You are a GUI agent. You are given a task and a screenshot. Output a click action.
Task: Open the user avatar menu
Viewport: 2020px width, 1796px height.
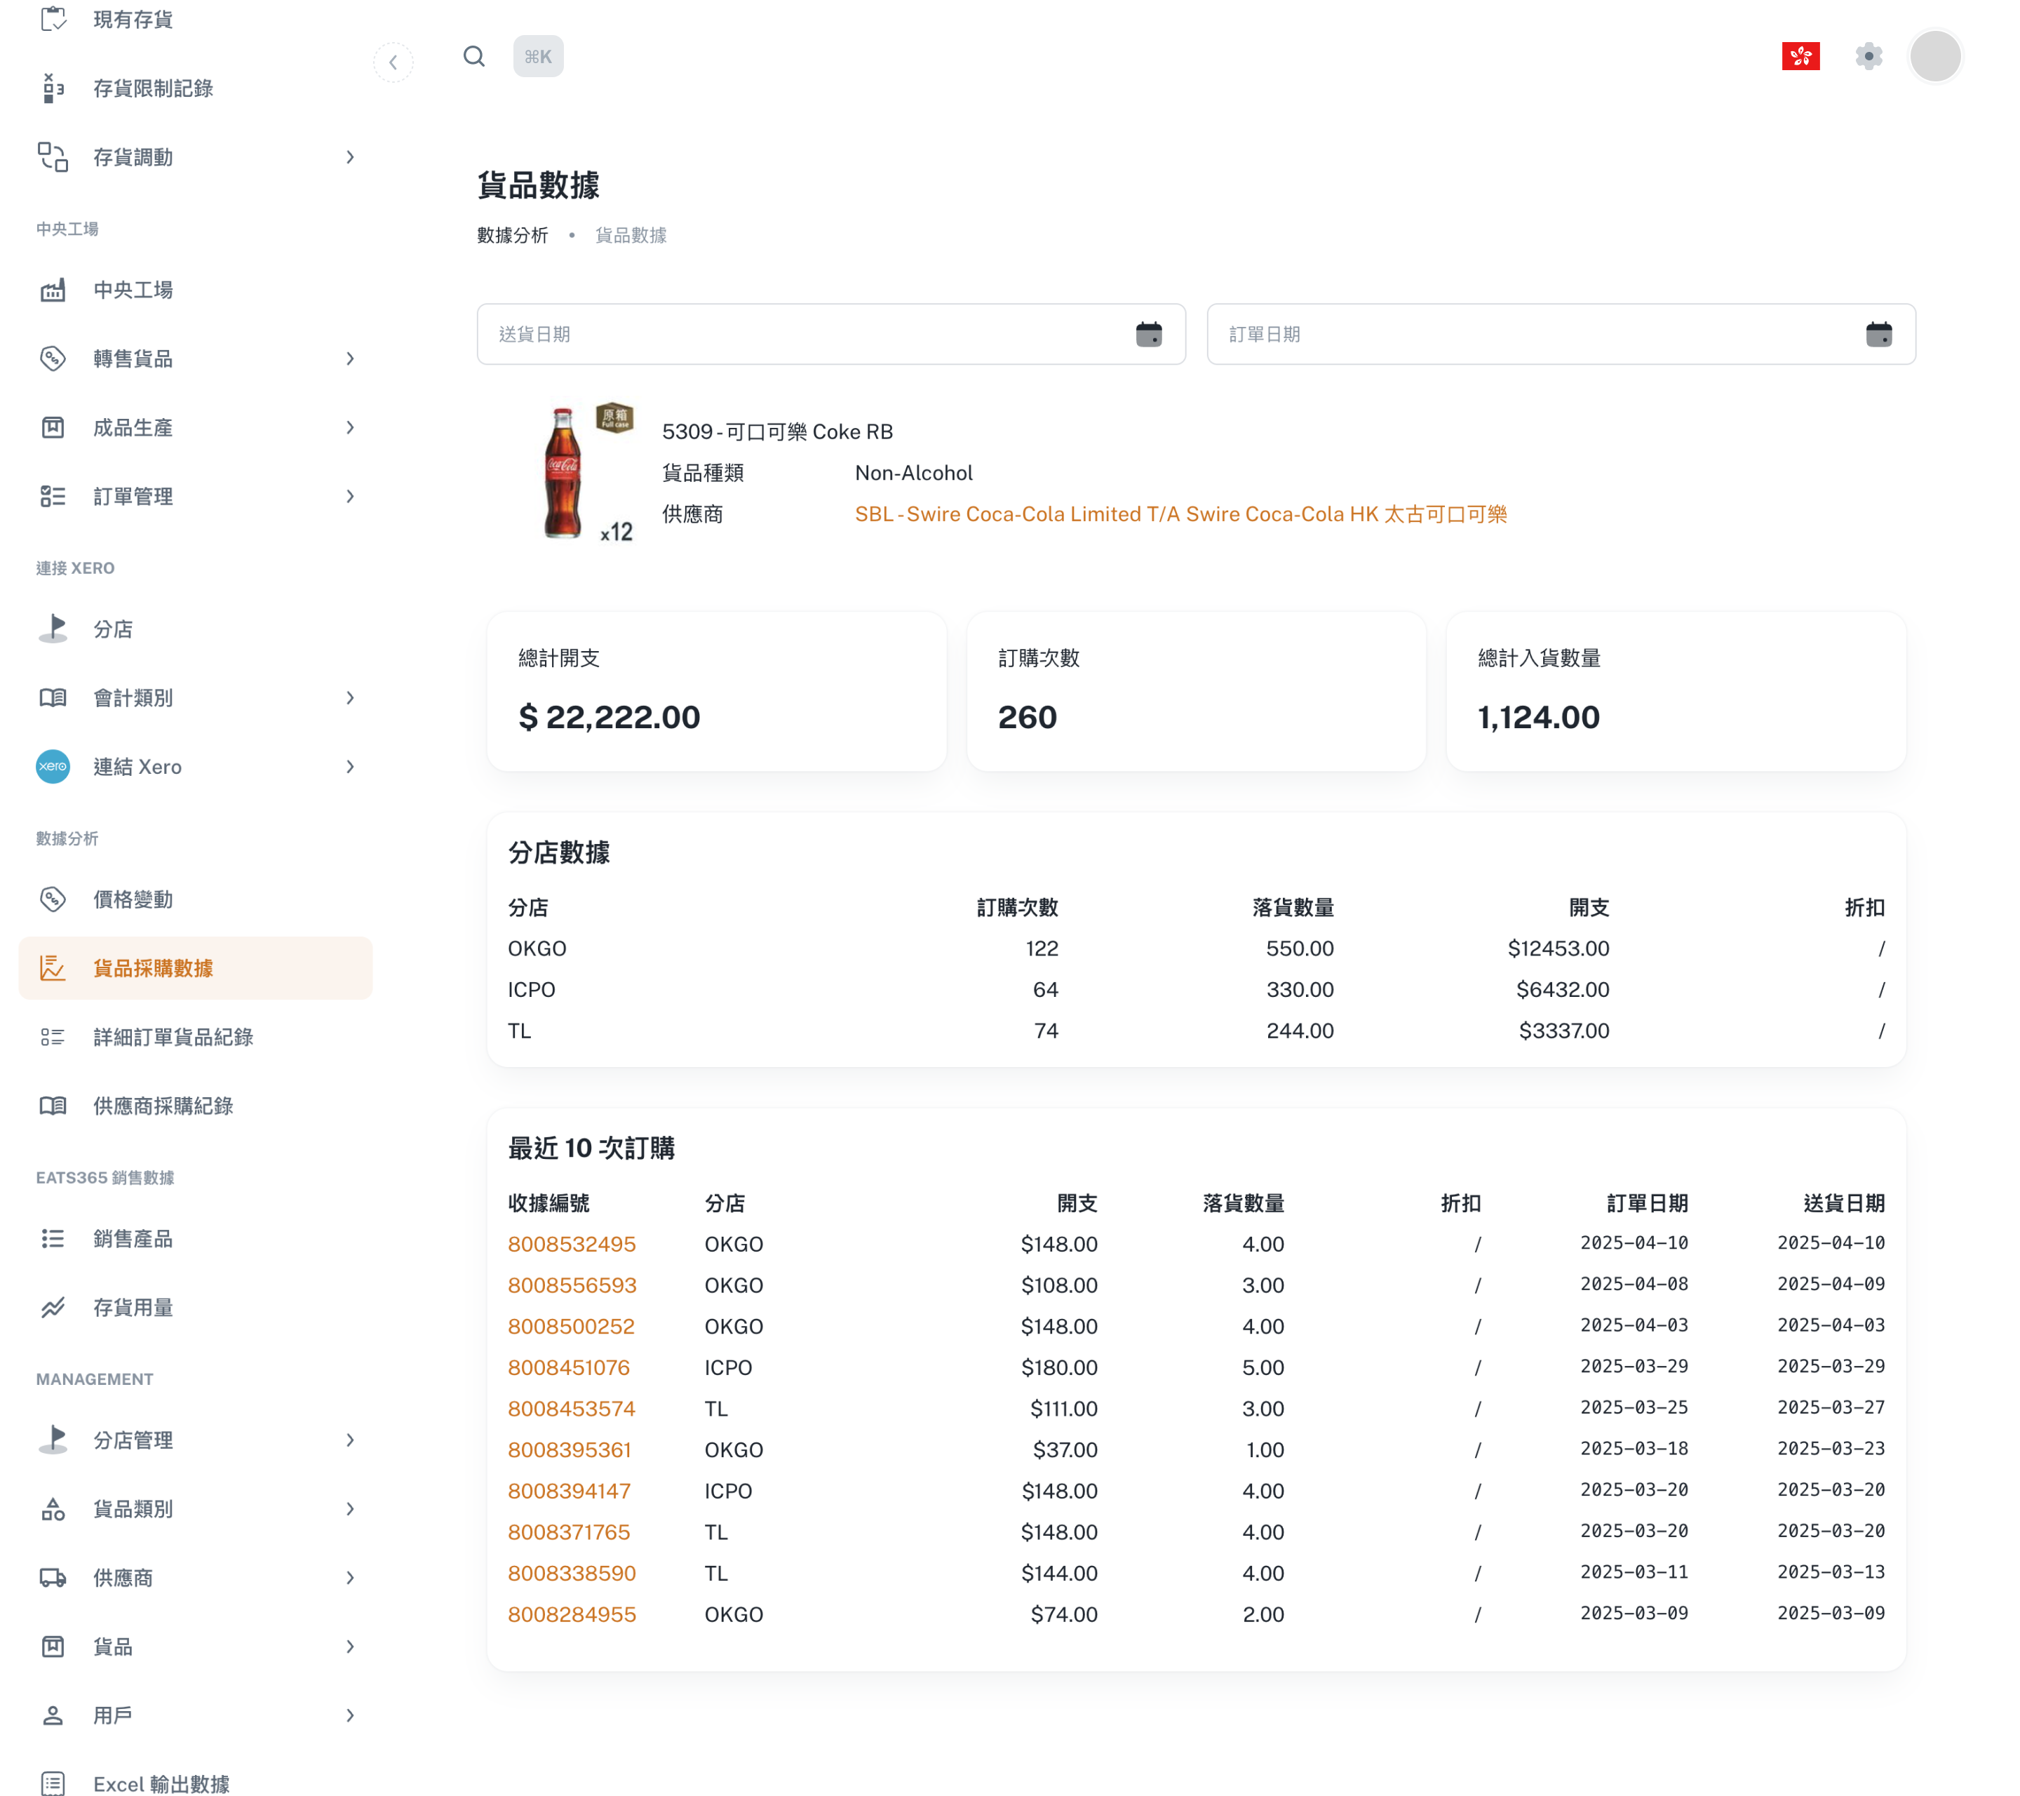[x=1935, y=56]
